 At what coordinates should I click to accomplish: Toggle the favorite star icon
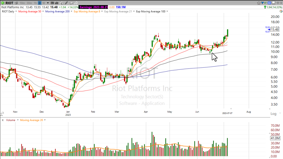click(259, 3)
